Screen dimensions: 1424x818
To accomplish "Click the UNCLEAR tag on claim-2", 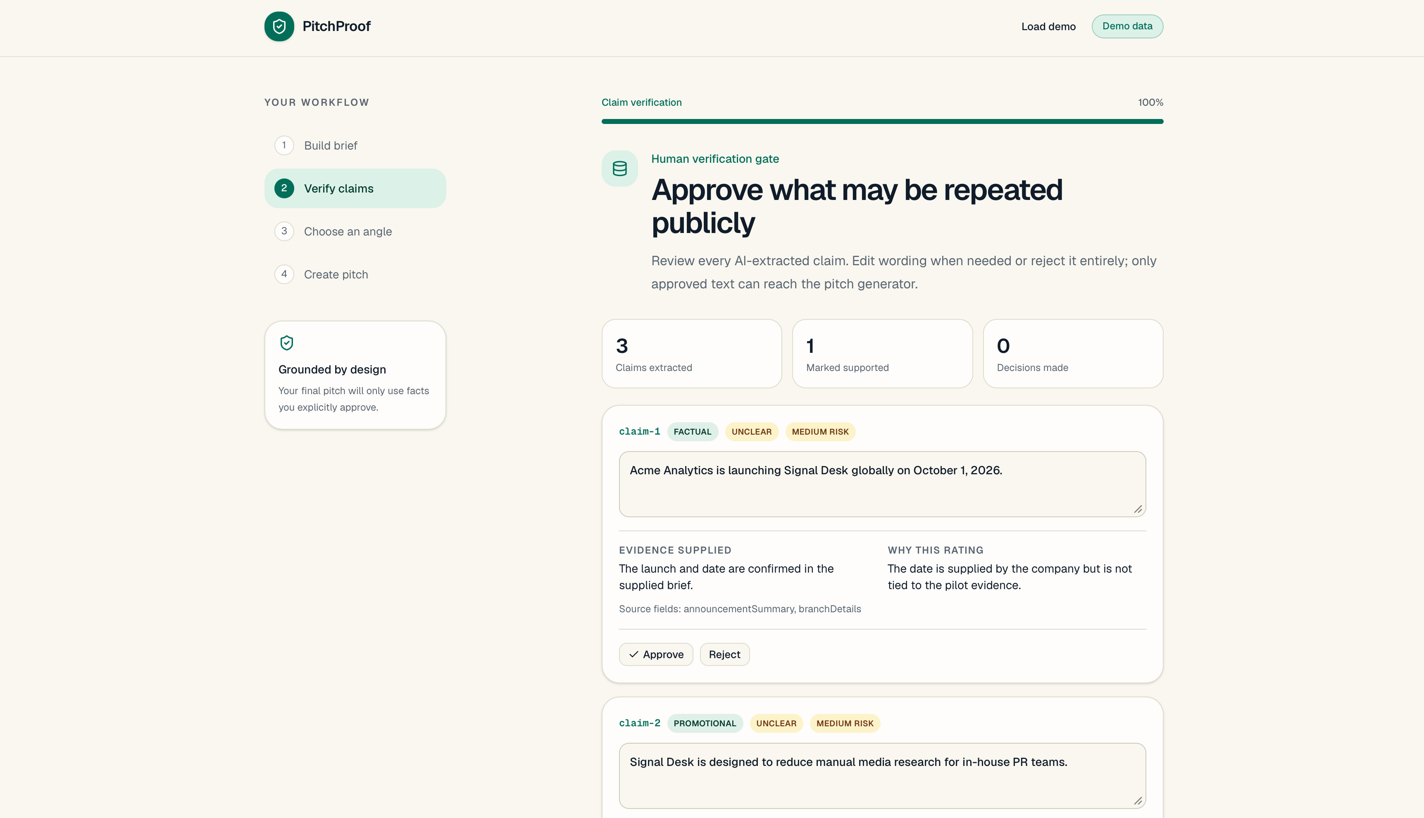I will tap(776, 724).
